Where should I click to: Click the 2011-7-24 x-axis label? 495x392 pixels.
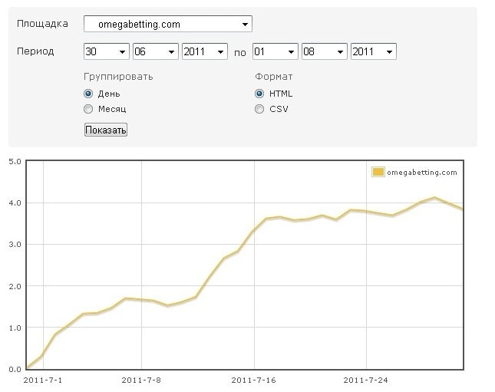click(x=365, y=380)
